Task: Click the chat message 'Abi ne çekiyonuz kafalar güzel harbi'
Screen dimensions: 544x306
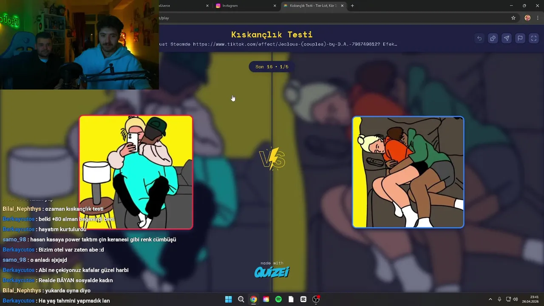Action: click(x=83, y=270)
